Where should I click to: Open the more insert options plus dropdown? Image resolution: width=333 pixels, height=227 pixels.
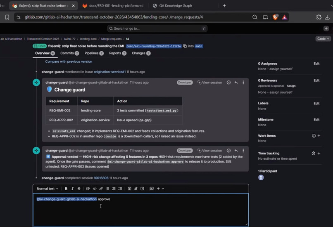tap(160, 189)
